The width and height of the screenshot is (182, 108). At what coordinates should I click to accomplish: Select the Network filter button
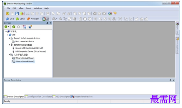click(x=33, y=19)
